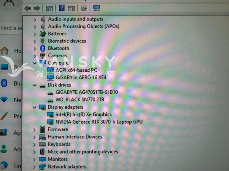Click the Find a setting search box
229x171 pixels.
point(11,28)
